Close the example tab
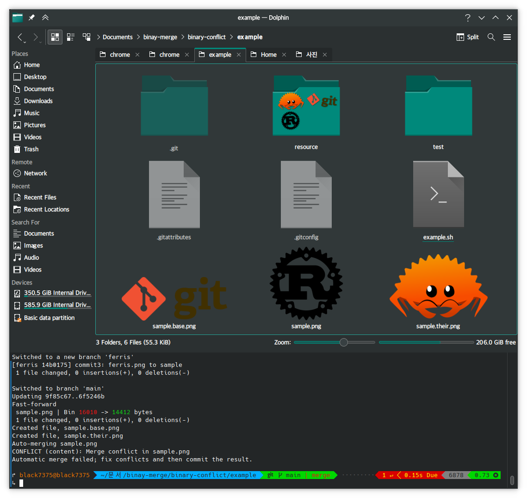The width and height of the screenshot is (527, 498). 239,55
